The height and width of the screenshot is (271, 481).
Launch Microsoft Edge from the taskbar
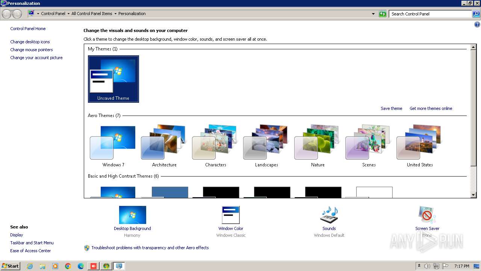(x=81, y=266)
